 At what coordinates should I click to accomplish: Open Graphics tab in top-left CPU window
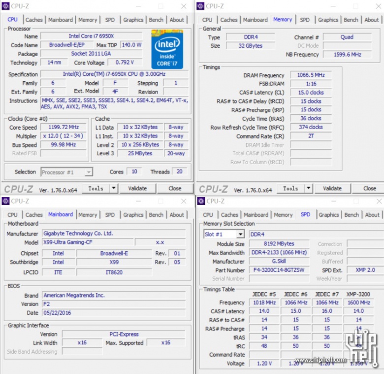(133, 20)
